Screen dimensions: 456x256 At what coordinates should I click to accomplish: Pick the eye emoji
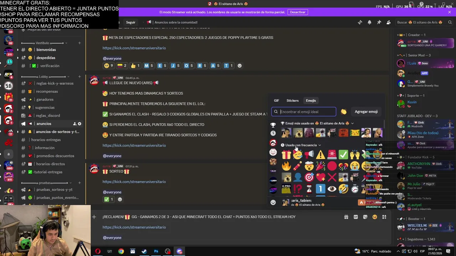(x=332, y=189)
